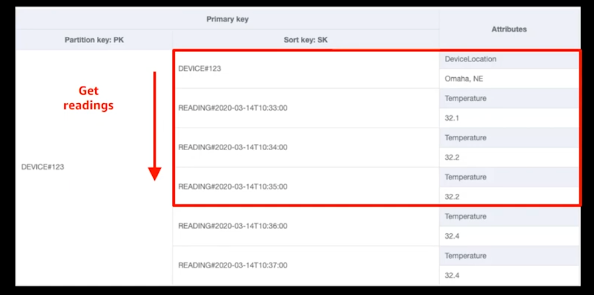Click the 'Partition key: PK' column header
This screenshot has height=295, width=594.
point(94,40)
